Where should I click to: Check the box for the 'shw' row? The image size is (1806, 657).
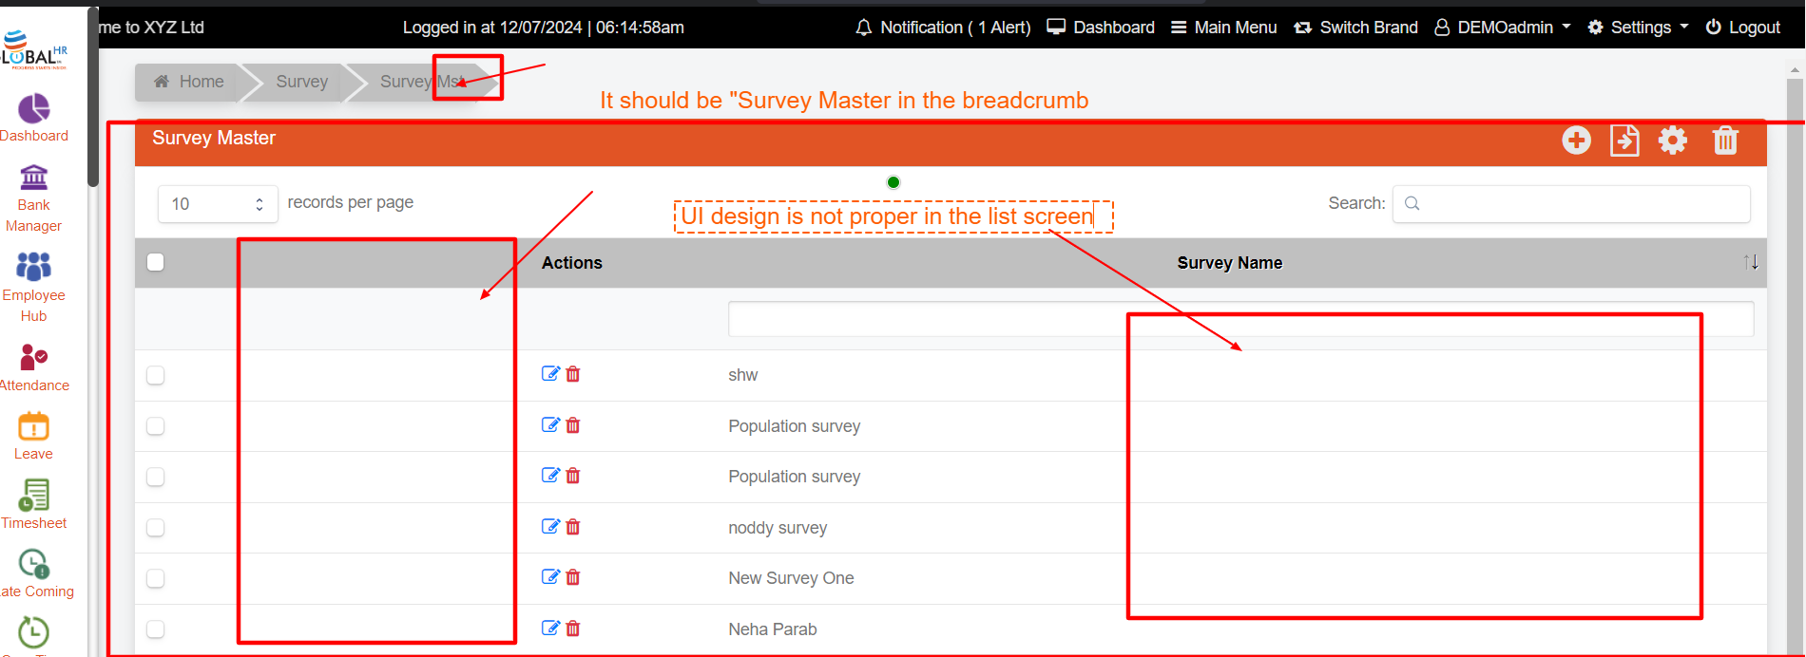156,376
